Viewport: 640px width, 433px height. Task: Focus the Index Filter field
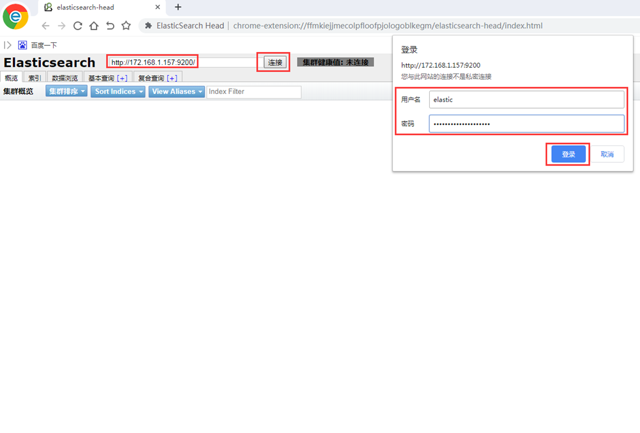point(254,92)
